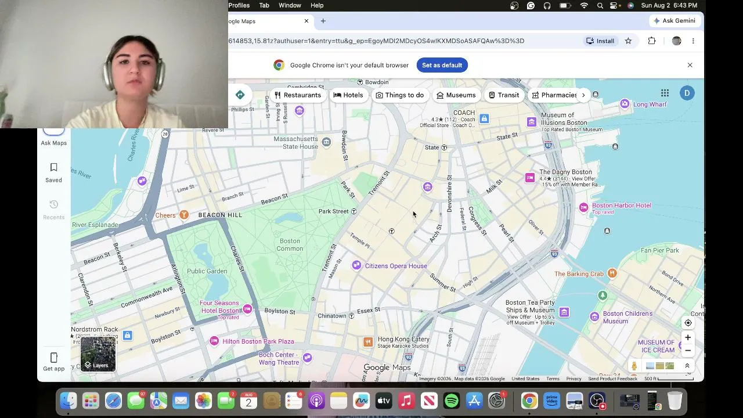743x418 pixels.
Task: Expand the map imagery options panel
Action: 687,366
